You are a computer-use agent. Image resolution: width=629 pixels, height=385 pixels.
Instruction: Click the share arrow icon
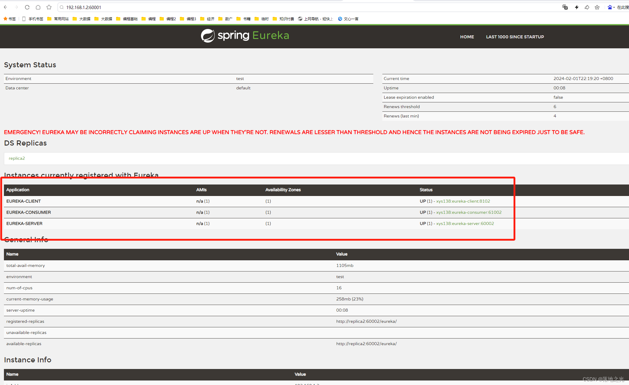point(587,7)
